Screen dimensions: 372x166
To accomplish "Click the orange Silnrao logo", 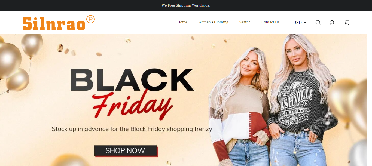I will coord(59,23).
